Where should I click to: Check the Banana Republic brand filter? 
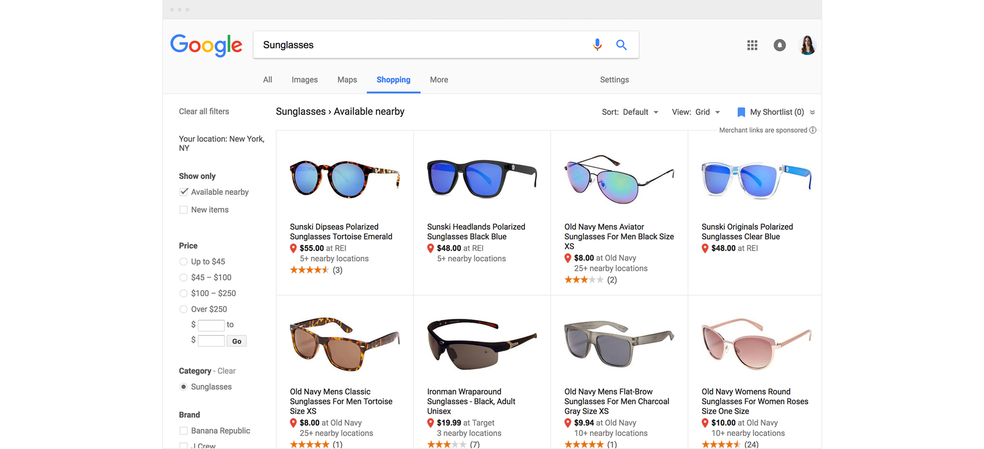pyautogui.click(x=183, y=430)
